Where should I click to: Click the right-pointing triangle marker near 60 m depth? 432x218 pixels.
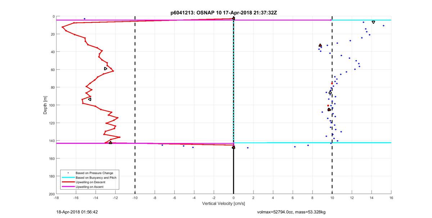105,69
